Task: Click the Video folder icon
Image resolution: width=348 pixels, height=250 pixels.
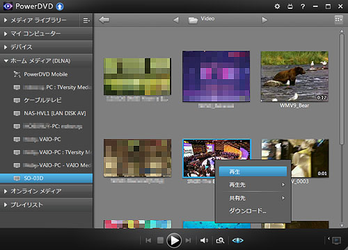Action: [193, 20]
